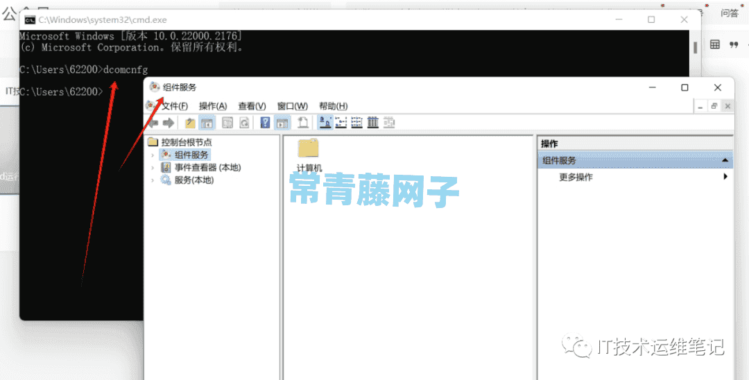
Task: Click the Refresh toolbar icon
Action: pyautogui.click(x=244, y=123)
